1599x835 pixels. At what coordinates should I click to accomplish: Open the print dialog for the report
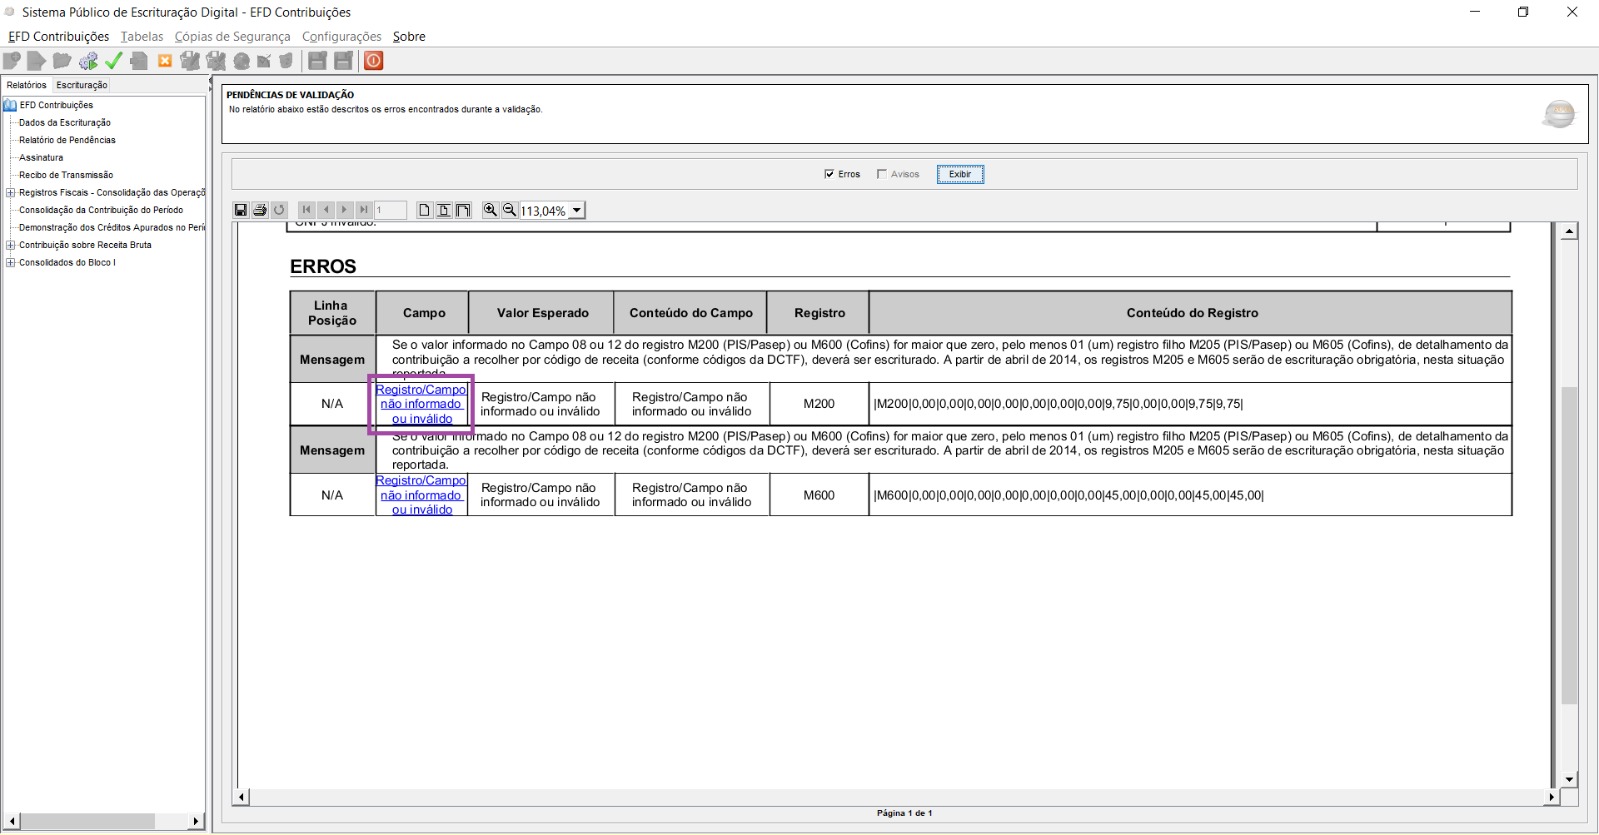[x=260, y=210]
